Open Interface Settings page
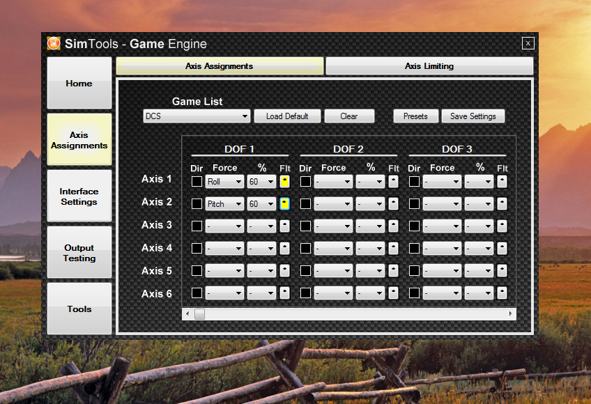The height and width of the screenshot is (404, 591). pyautogui.click(x=79, y=196)
